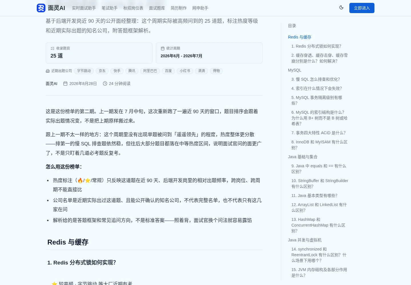The width and height of the screenshot is (411, 285).
Task: Select the 小红书 company tag
Action: (185, 71)
